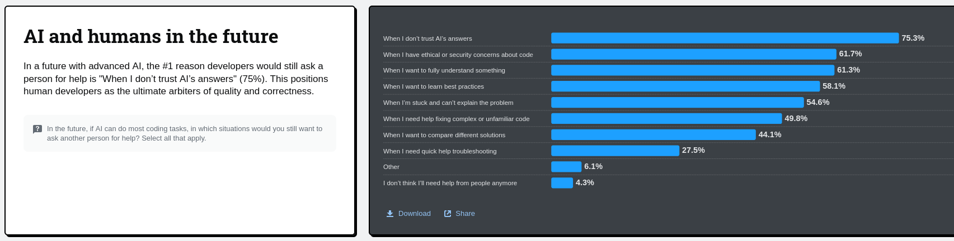Select the quick help troubleshooting bar
This screenshot has width=954, height=241.
[615, 151]
